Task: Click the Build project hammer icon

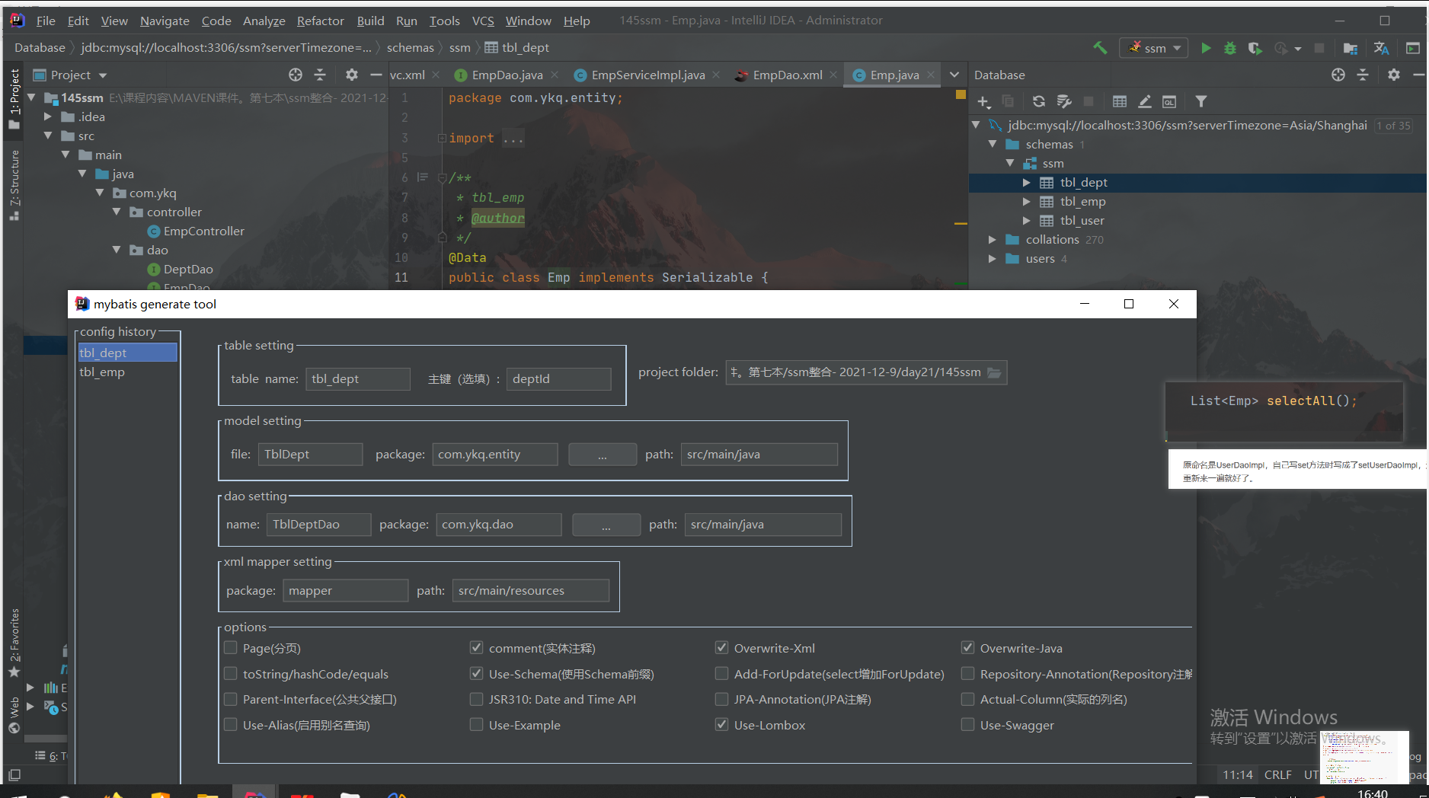Action: click(1100, 48)
